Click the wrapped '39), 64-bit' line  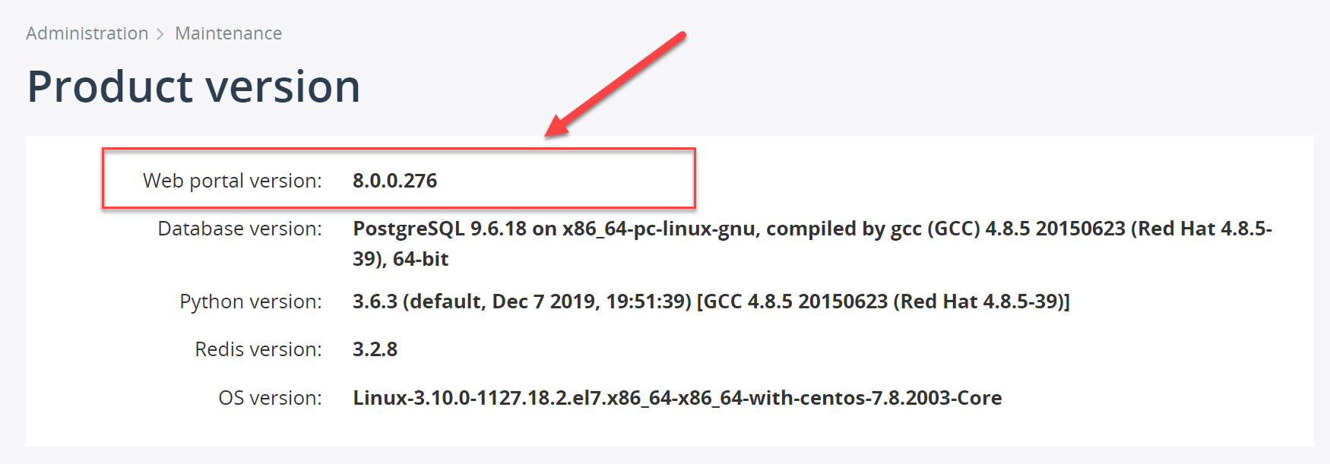[401, 259]
